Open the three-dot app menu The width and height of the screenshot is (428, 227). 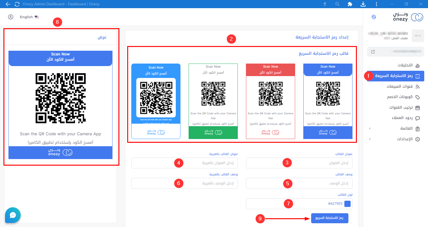tap(376, 4)
